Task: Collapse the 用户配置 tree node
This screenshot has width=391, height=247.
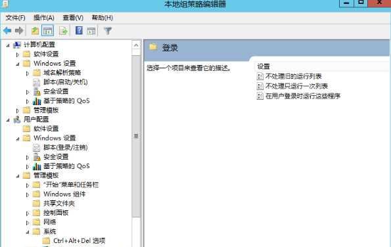Action: [8, 120]
